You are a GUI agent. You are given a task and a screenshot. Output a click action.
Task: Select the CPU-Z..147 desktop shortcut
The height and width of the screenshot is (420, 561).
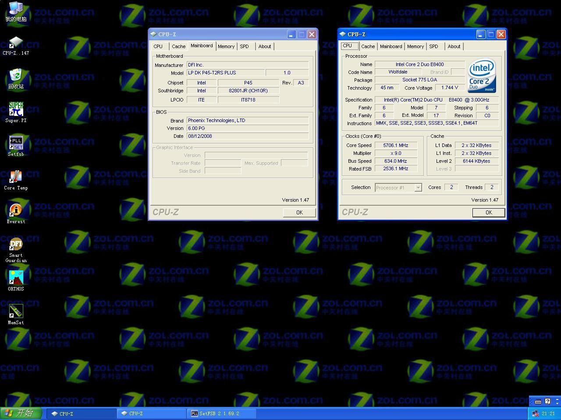point(16,46)
